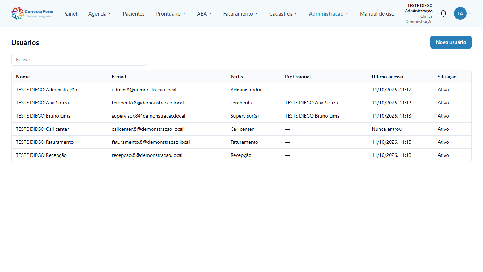483x272 pixels.
Task: Click the Usuários page heading
Action: point(25,42)
